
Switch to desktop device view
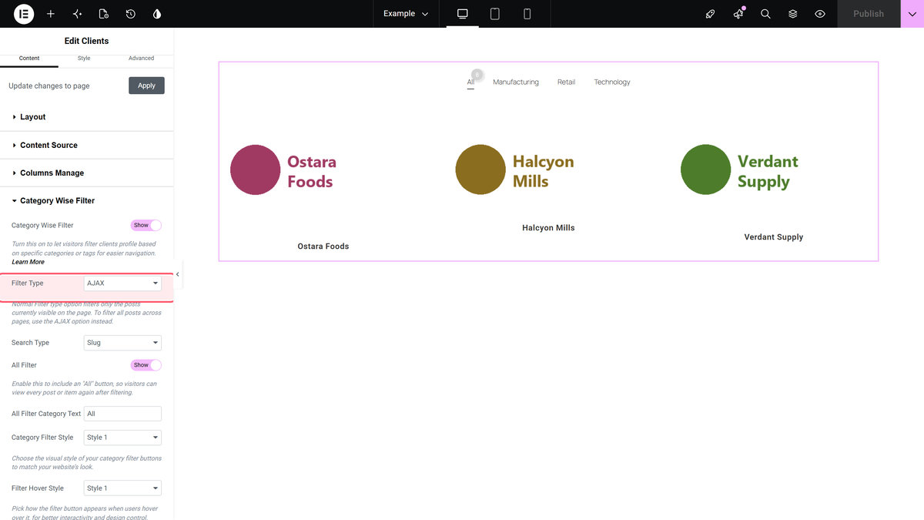(463, 14)
